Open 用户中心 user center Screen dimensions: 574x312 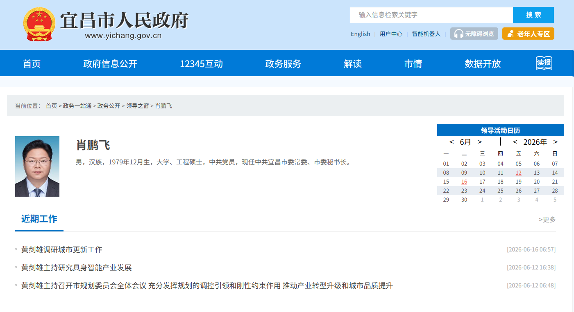[x=391, y=34]
